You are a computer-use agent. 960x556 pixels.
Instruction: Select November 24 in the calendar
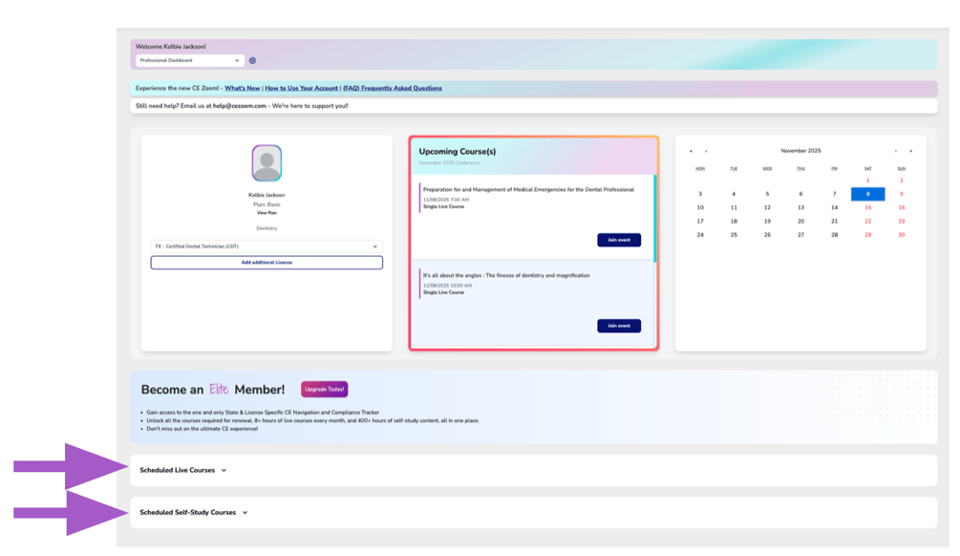point(700,234)
